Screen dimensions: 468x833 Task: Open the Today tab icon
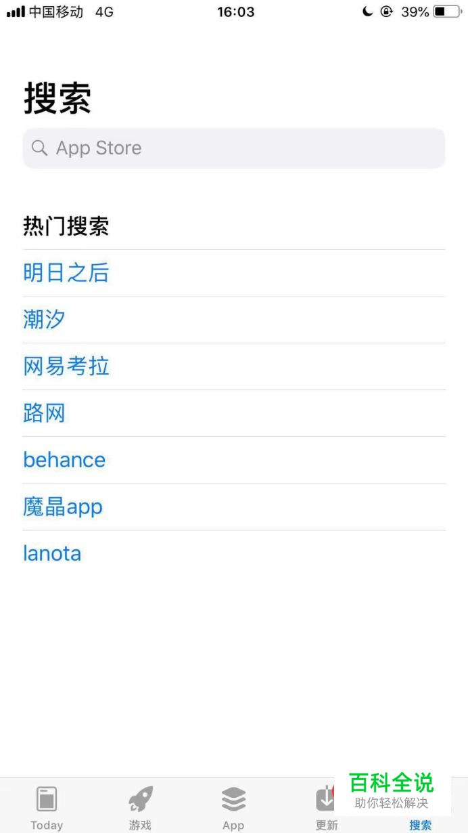pyautogui.click(x=47, y=800)
